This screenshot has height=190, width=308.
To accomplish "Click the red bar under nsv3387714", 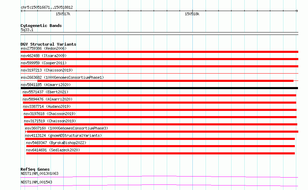I will (160, 110).
